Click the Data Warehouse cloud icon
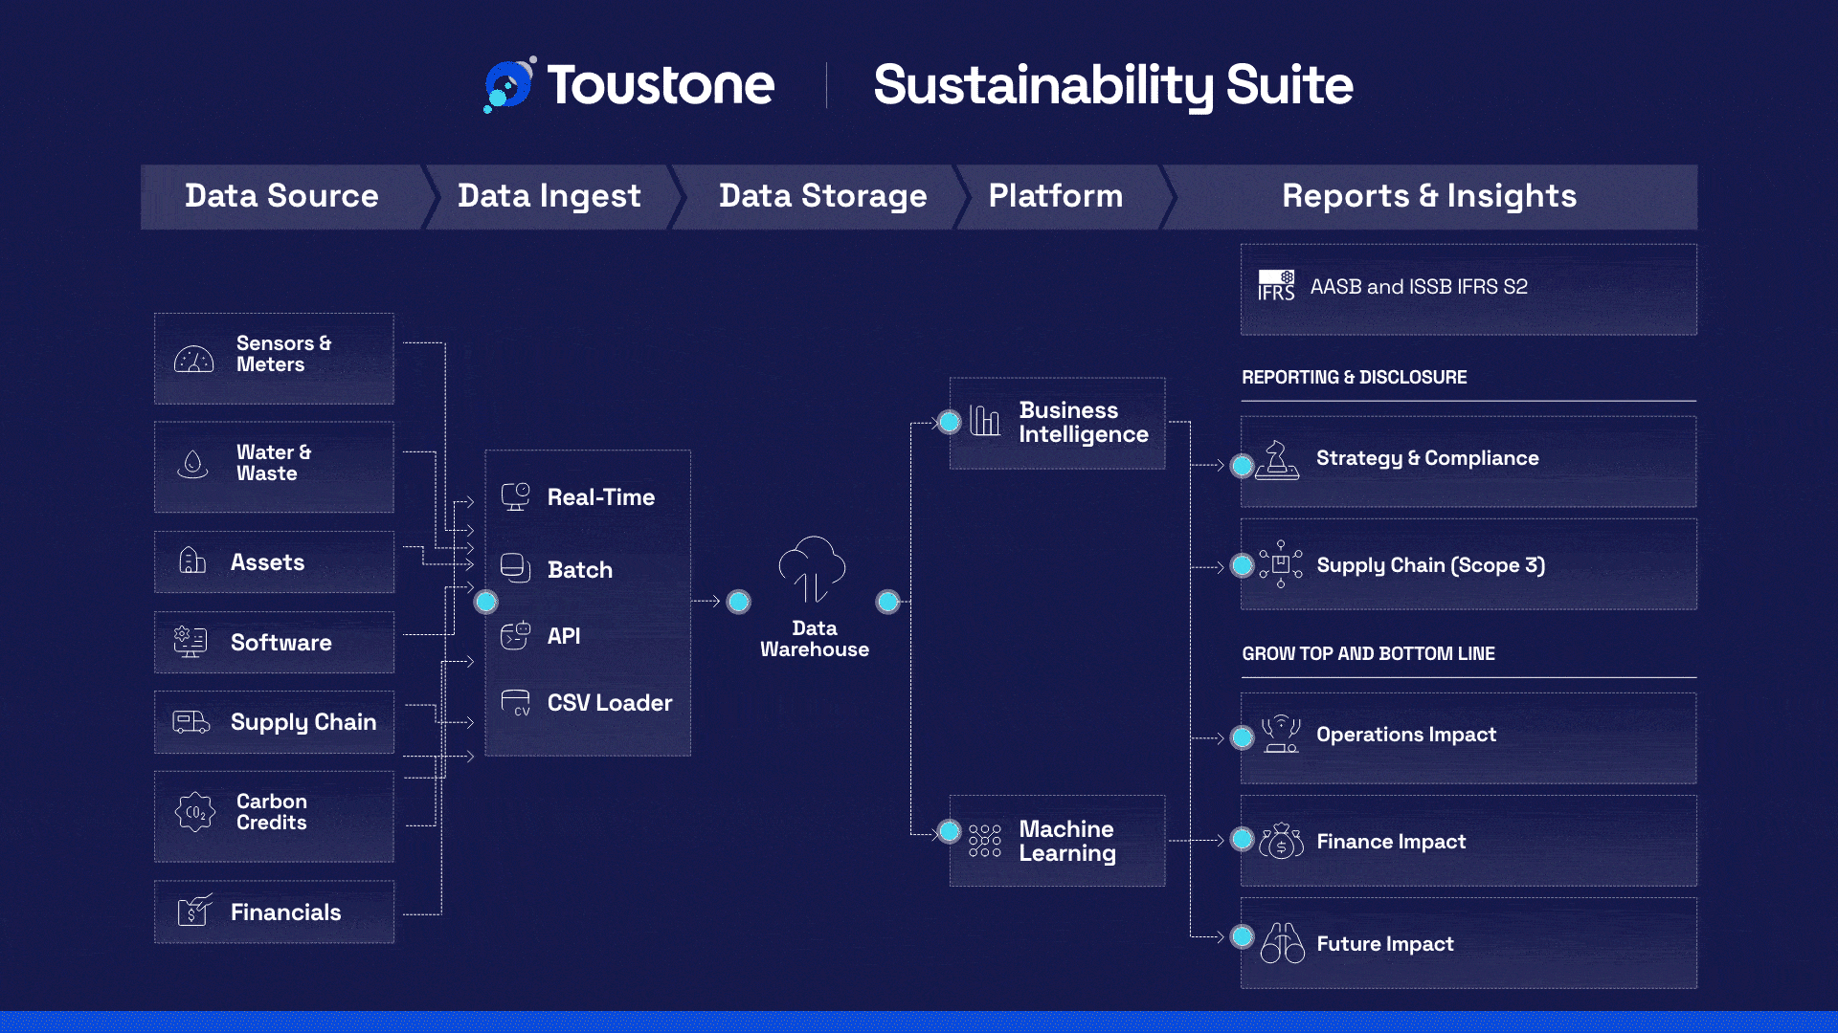This screenshot has width=1838, height=1033. point(812,568)
